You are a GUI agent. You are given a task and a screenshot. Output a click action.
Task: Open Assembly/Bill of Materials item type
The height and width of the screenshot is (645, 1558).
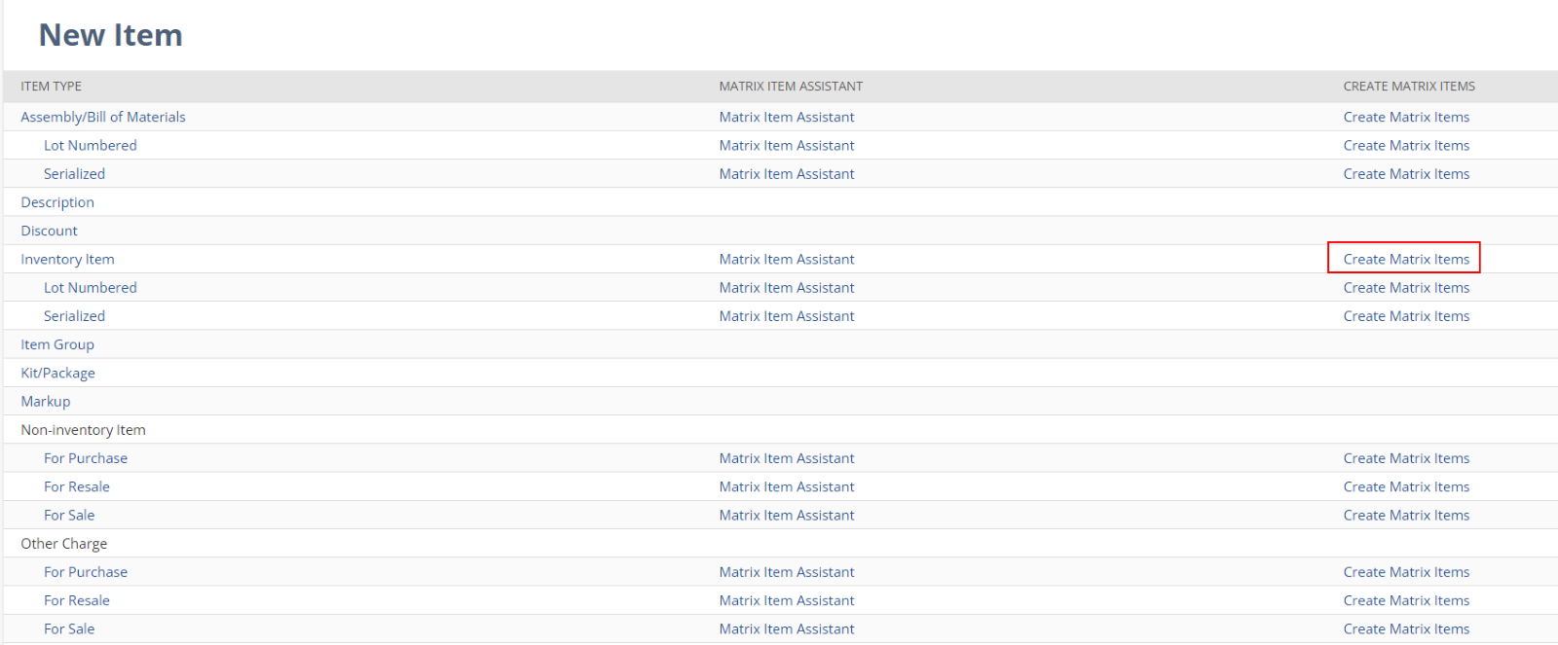tap(102, 117)
